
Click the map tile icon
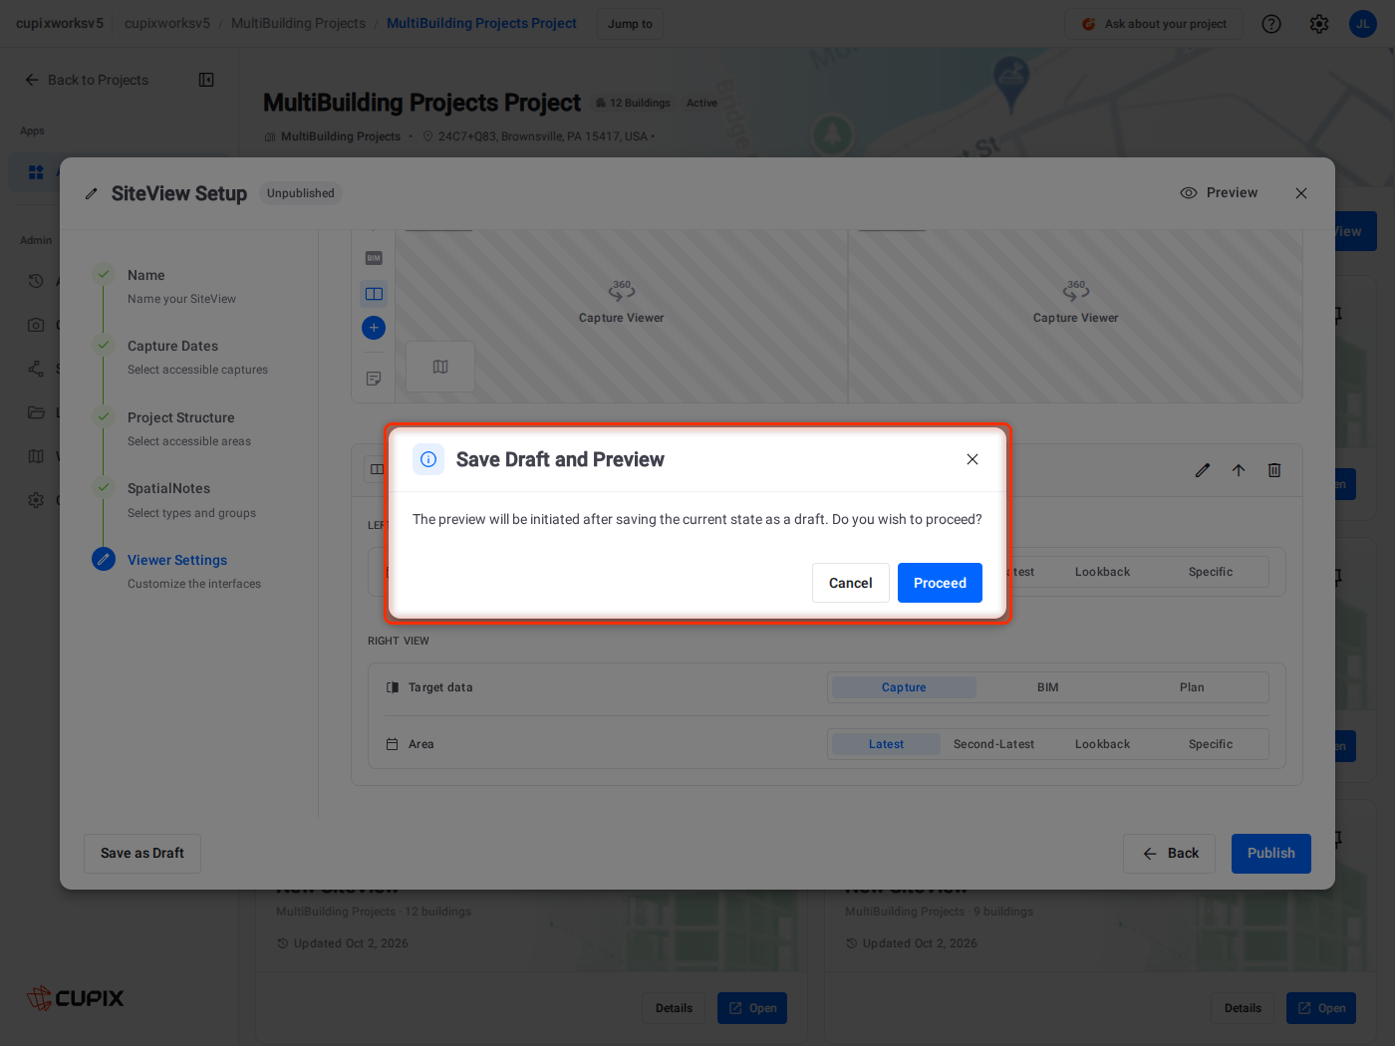pyautogui.click(x=440, y=367)
